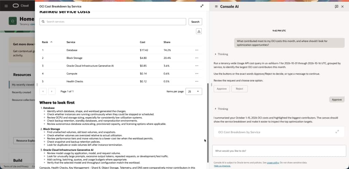Open OCI Cost Breakdown by Service card
The height and width of the screenshot is (169, 349).
[x=279, y=132]
